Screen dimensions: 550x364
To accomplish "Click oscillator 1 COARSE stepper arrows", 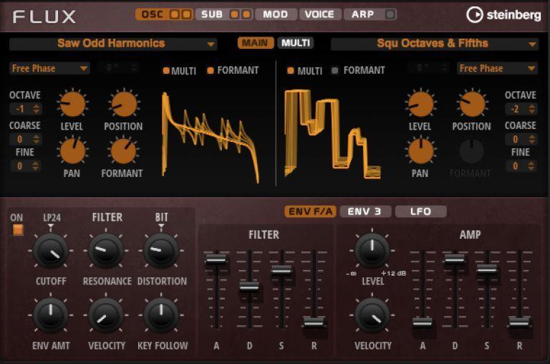I will coord(36,139).
